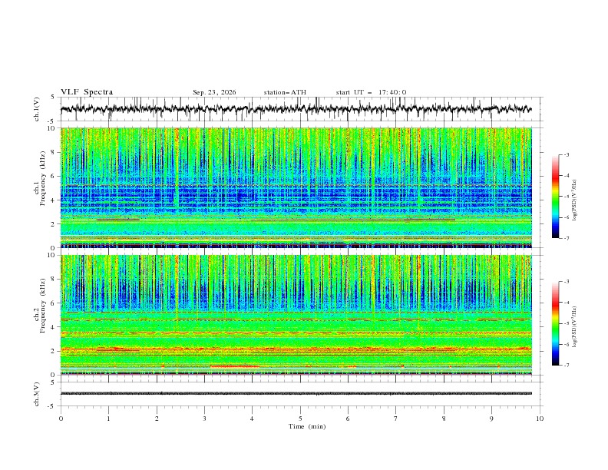Screen dimensions: 608x470
Task: Click the Time (min) axis label
Action: click(307, 426)
